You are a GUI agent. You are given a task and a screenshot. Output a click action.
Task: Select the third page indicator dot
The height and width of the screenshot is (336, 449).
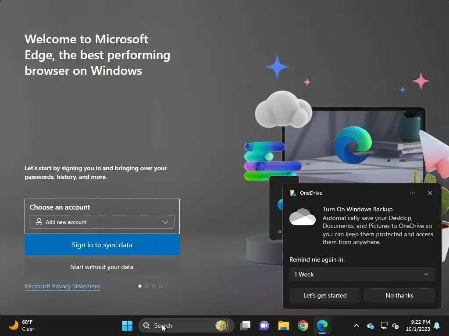(154, 286)
